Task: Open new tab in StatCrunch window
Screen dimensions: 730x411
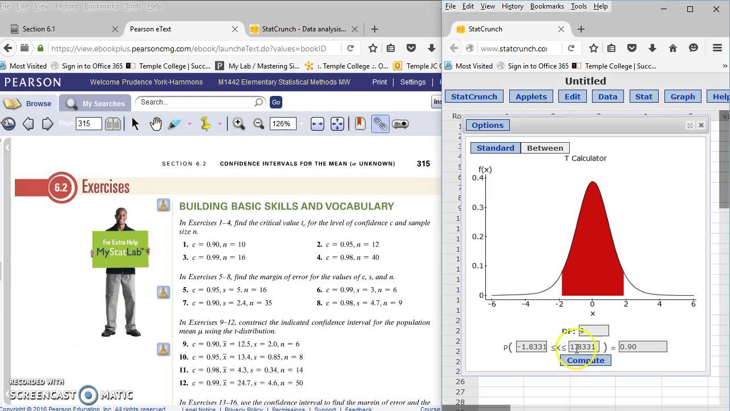Action: click(581, 29)
